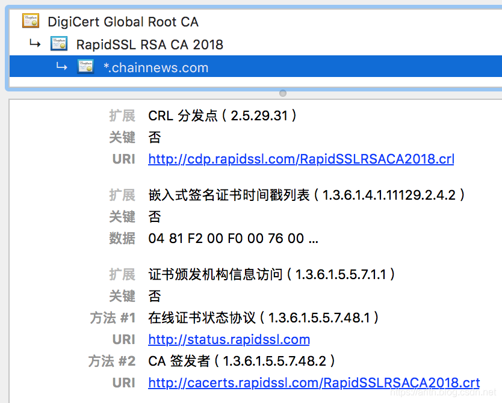Click the DigiCert Global Root CA certificate icon
502x403 pixels.
point(31,21)
